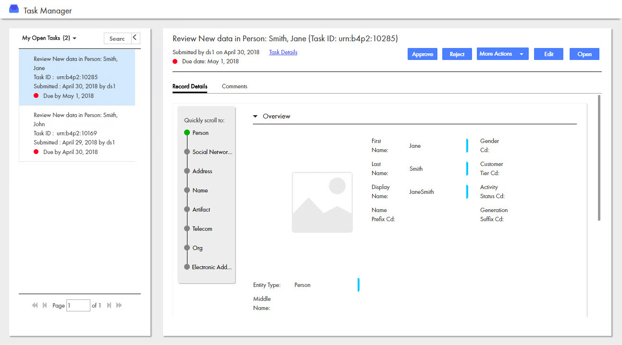Go to the next page of tasks

(x=109, y=305)
